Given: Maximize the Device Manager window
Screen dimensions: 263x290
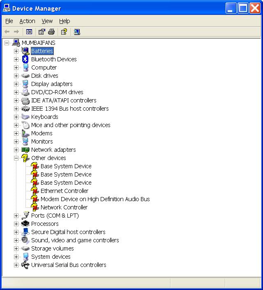Looking at the screenshot, I should [x=243, y=8].
